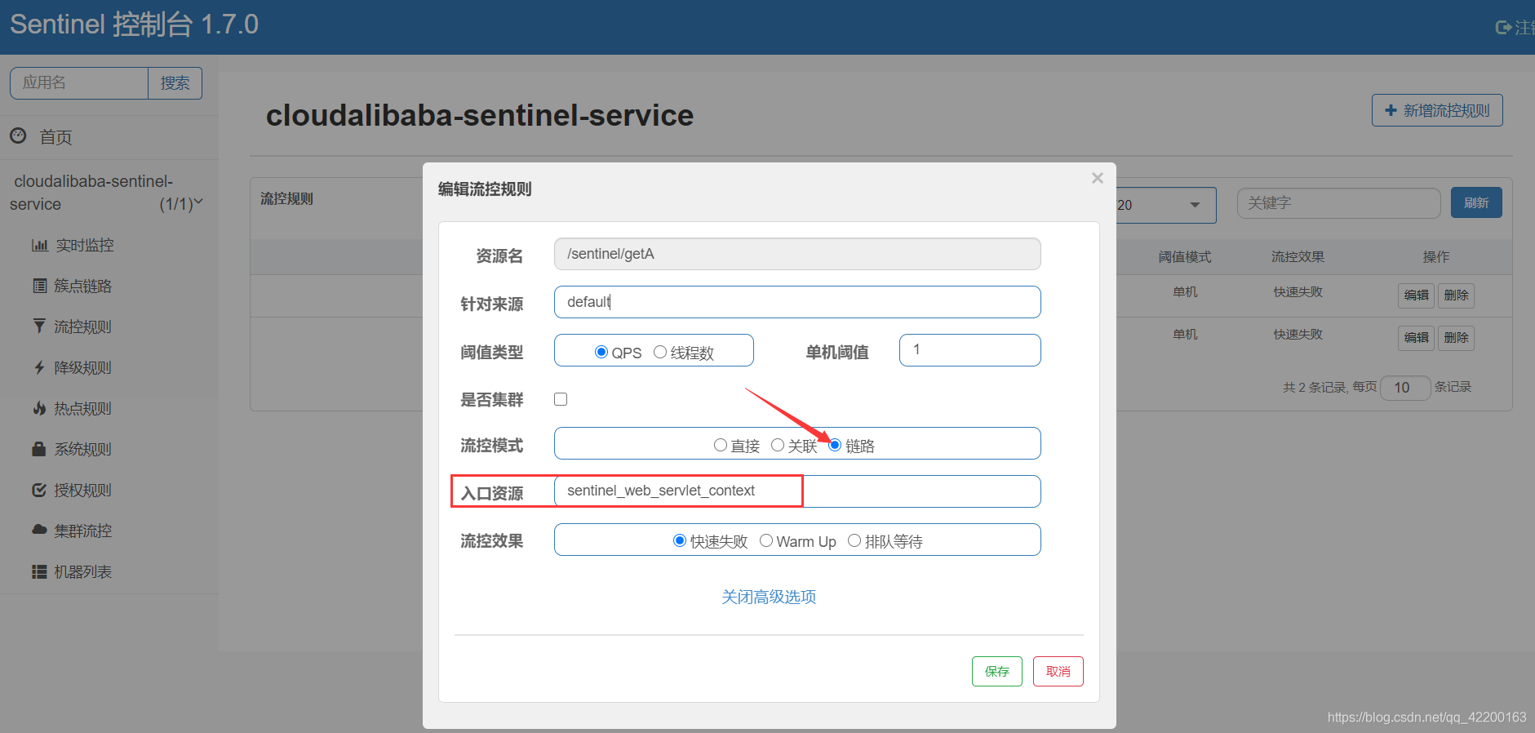Open 降级规则 menu item
The image size is (1535, 733).
(x=82, y=367)
